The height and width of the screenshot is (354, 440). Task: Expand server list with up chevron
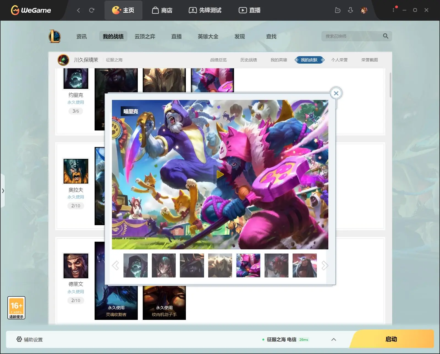coord(334,339)
